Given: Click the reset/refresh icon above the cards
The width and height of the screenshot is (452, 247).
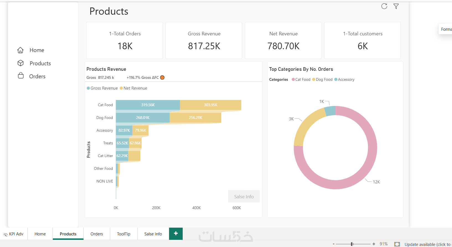Looking at the screenshot, I should click(384, 6).
